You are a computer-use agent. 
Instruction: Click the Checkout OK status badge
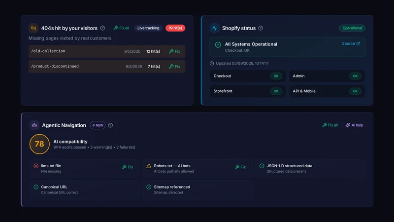coord(276,76)
